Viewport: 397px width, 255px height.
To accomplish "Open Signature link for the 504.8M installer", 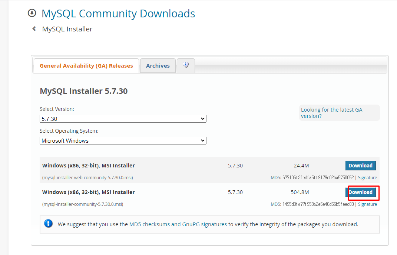I will 367,204.
